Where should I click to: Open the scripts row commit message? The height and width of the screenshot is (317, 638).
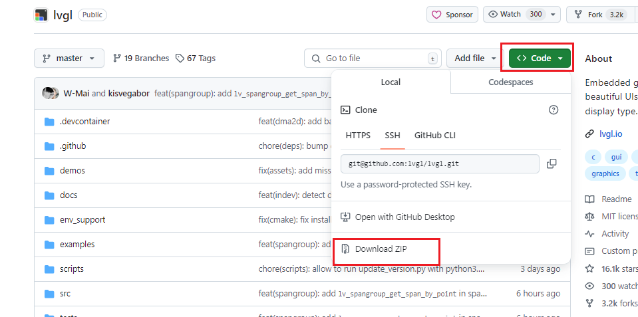[372, 269]
